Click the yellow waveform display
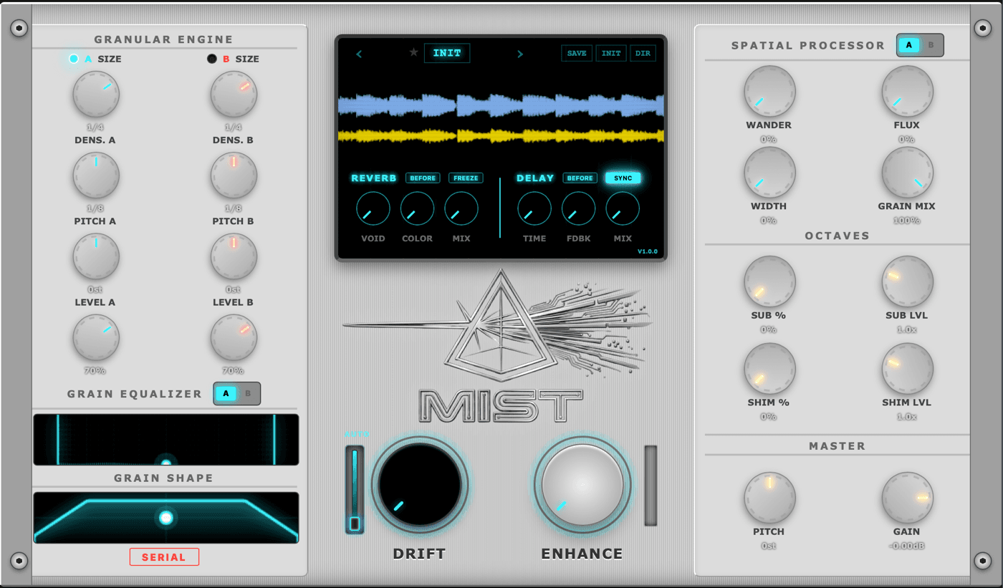The height and width of the screenshot is (588, 1003). (501, 135)
